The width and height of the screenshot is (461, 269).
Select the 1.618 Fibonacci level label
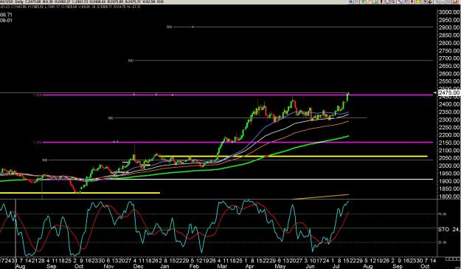37,95
